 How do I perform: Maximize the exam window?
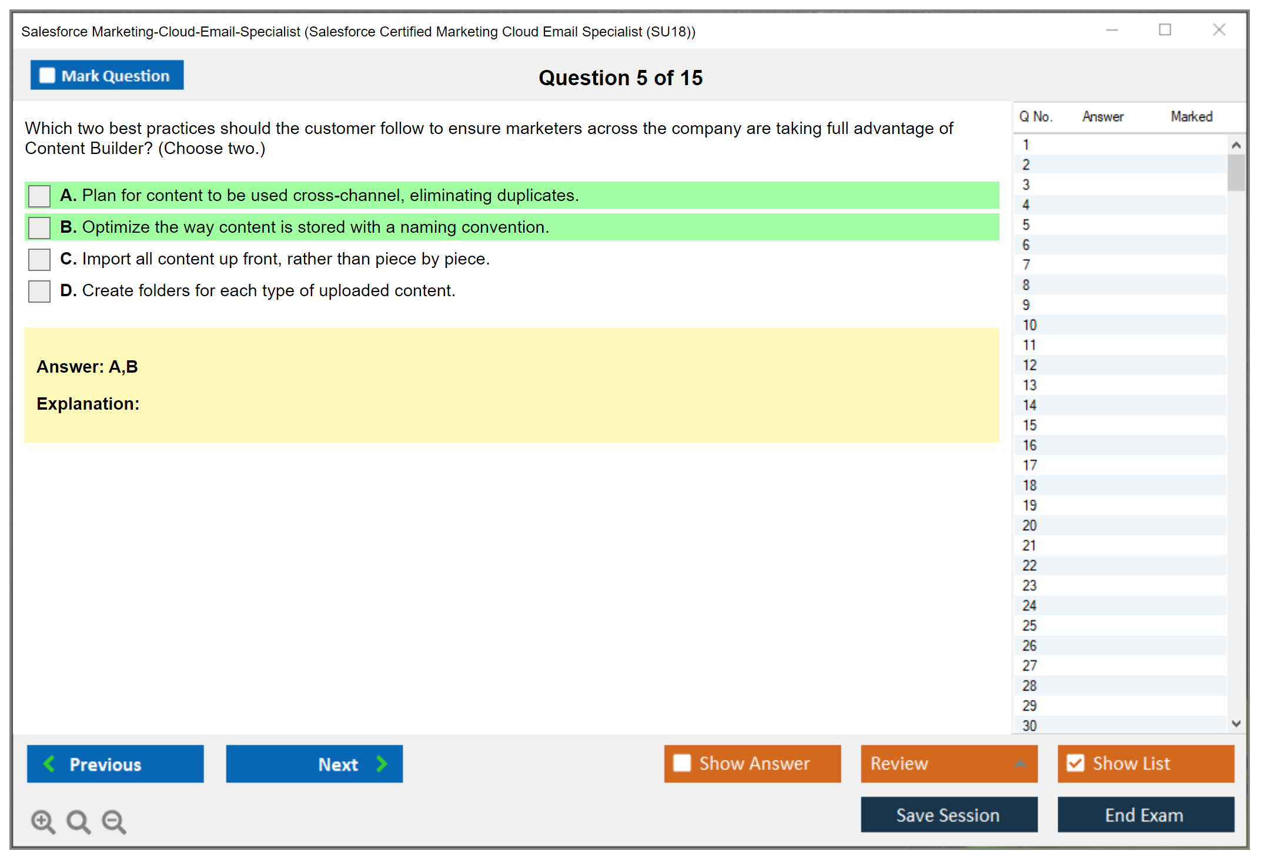click(1165, 30)
